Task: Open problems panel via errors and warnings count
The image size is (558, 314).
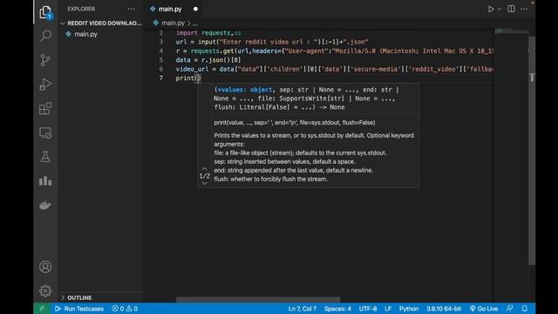Action: coord(125,309)
